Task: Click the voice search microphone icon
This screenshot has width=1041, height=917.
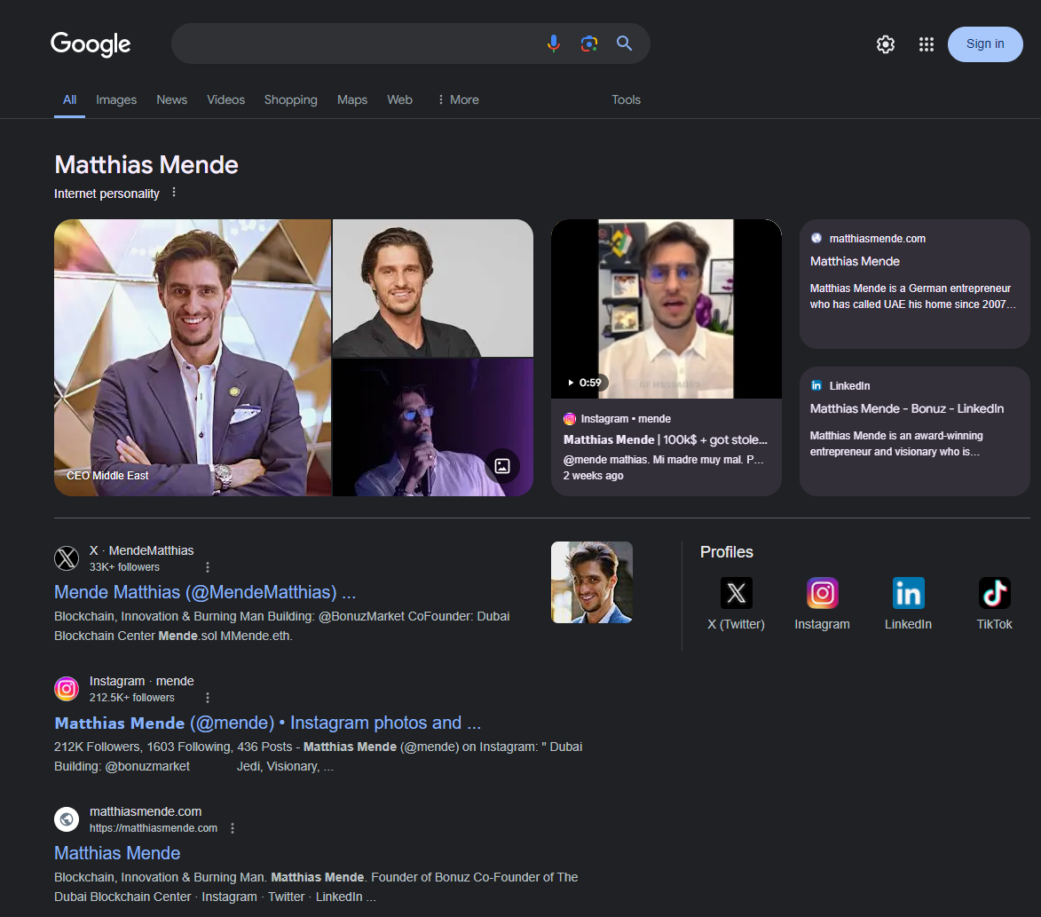Action: (x=553, y=43)
